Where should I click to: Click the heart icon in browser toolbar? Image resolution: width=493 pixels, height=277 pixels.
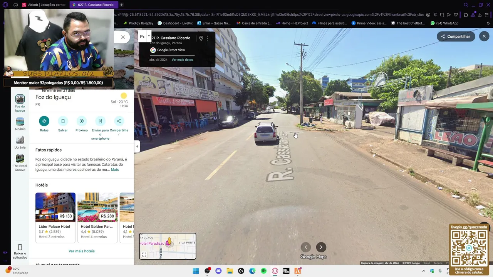pos(456,15)
